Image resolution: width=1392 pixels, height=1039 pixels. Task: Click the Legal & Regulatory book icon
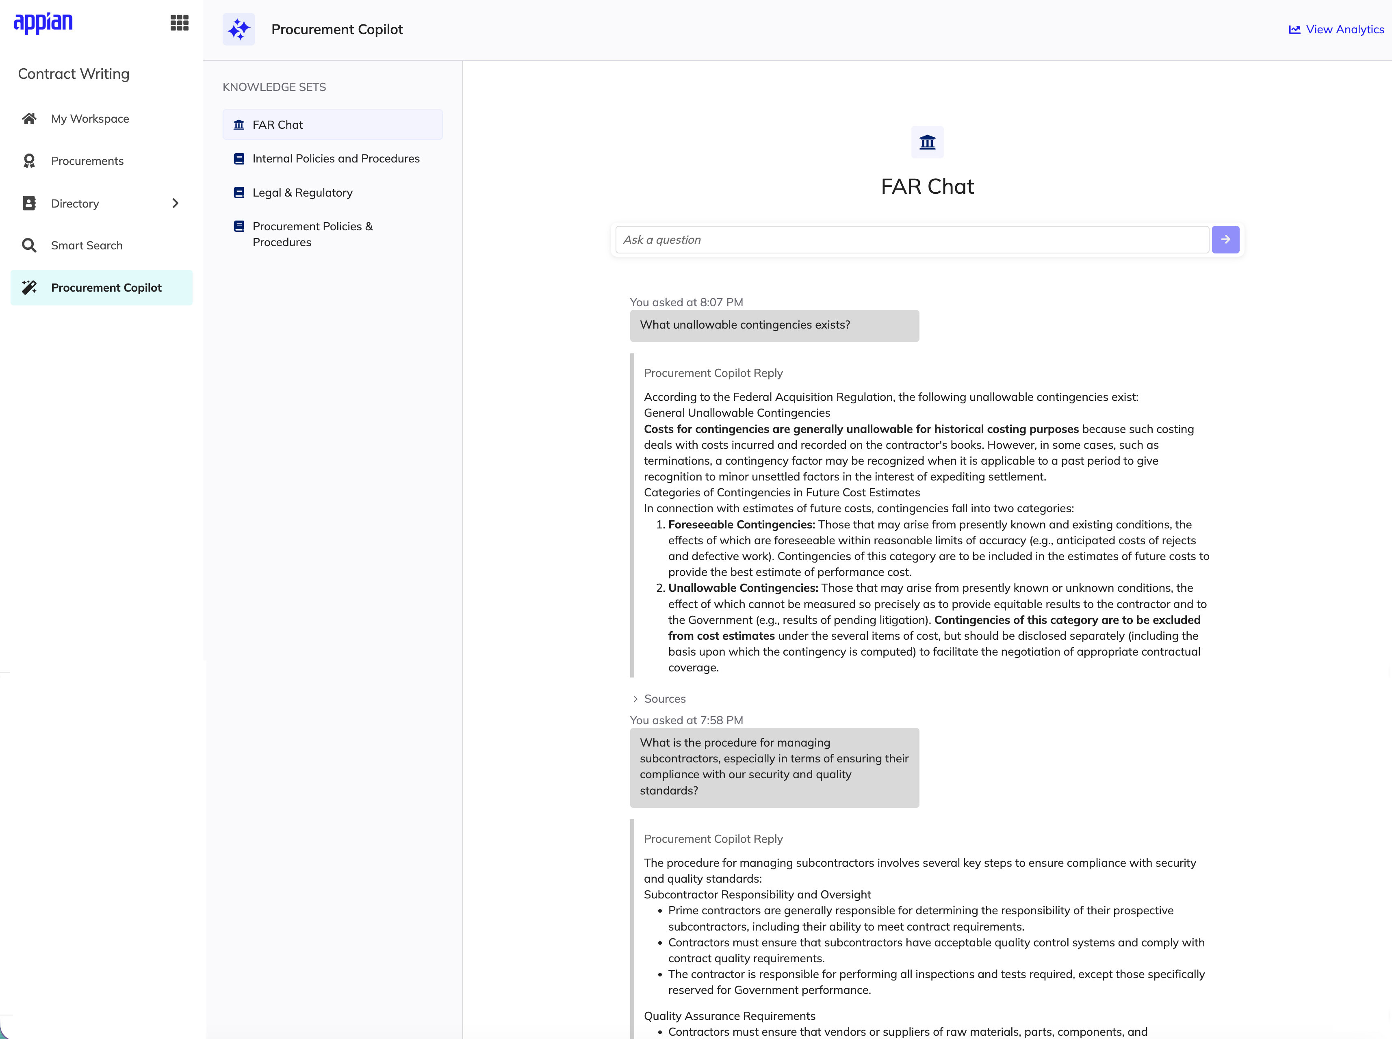coord(239,193)
